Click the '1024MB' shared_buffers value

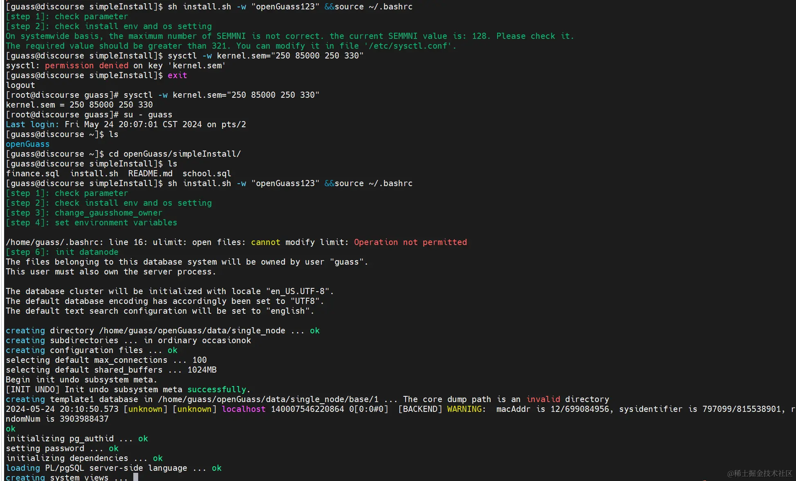202,370
